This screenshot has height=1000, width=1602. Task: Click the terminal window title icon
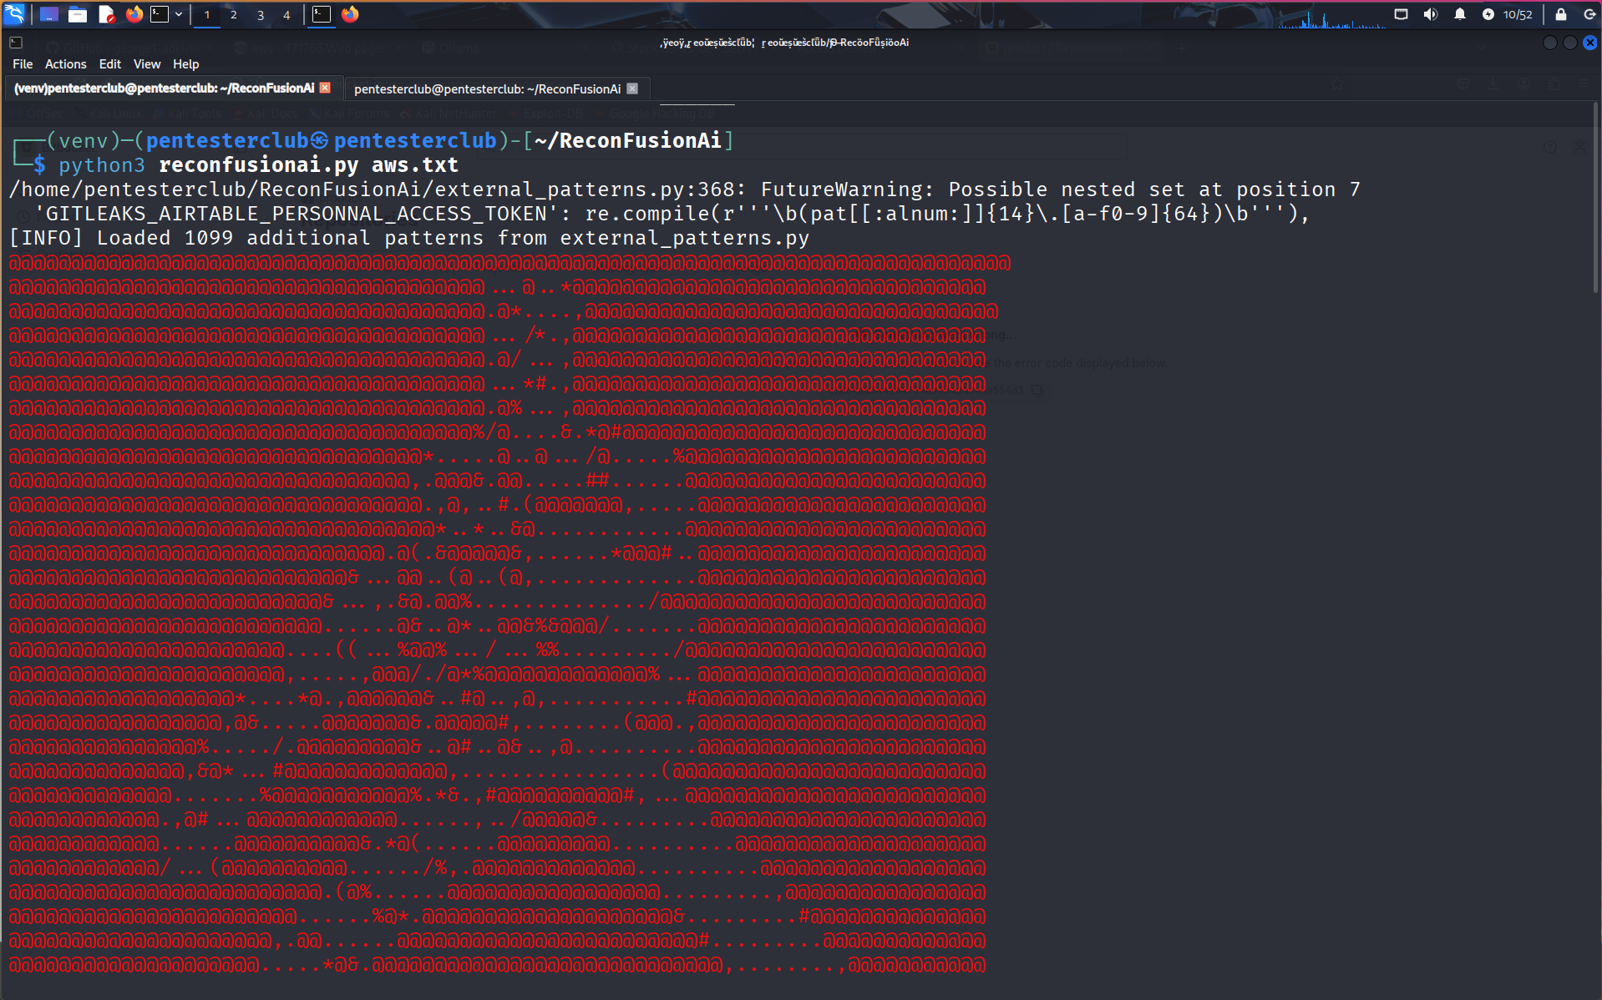16,43
